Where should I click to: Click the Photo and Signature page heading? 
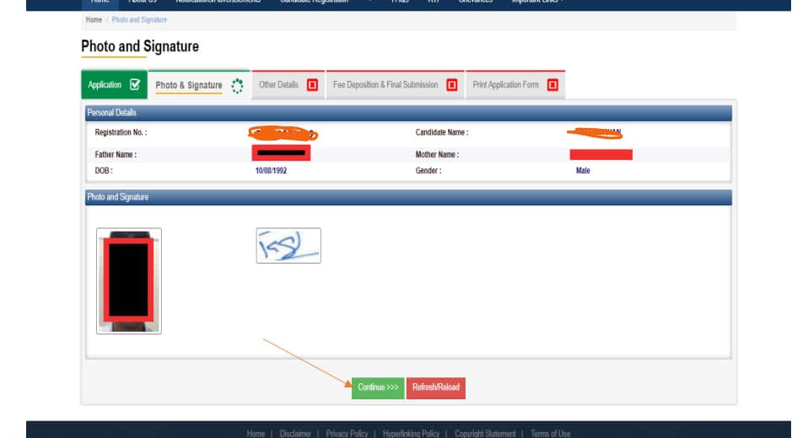coord(140,46)
